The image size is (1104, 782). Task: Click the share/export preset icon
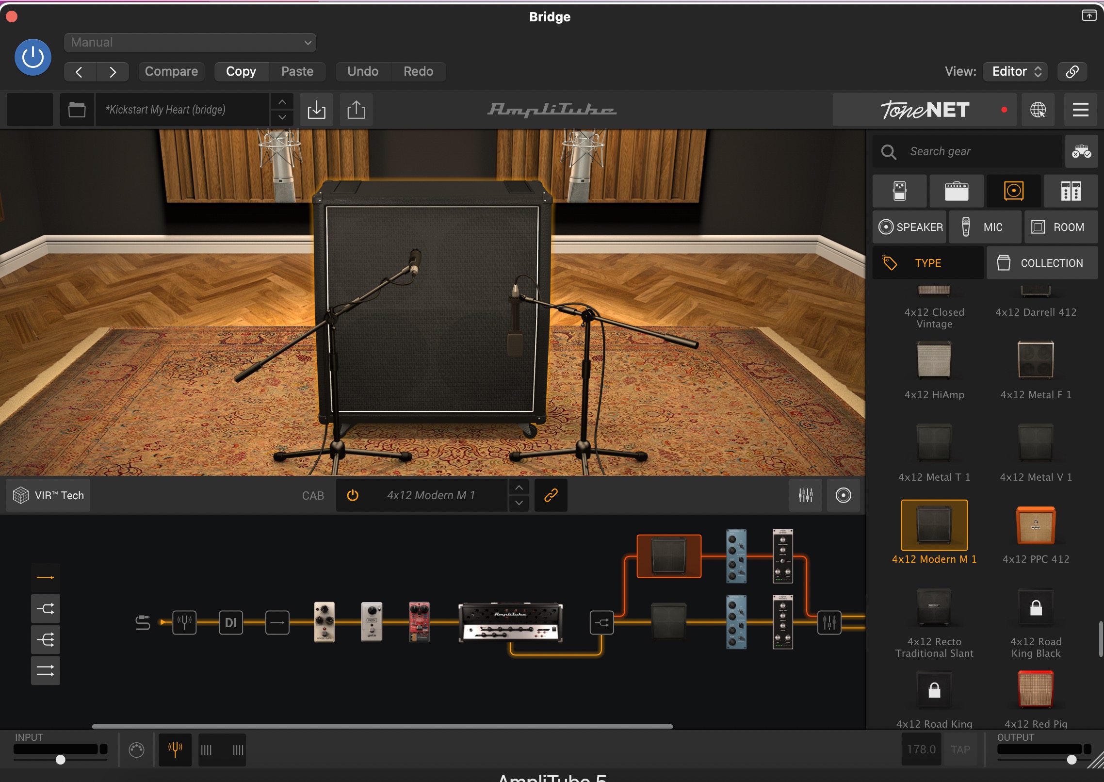(356, 110)
